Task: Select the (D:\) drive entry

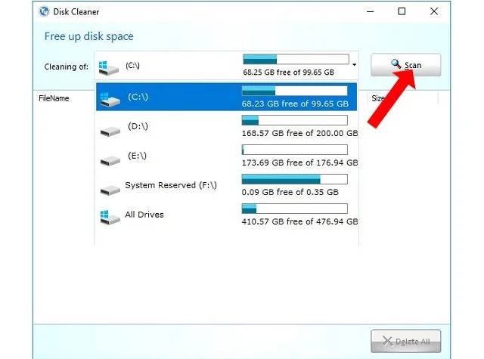Action: [226, 126]
